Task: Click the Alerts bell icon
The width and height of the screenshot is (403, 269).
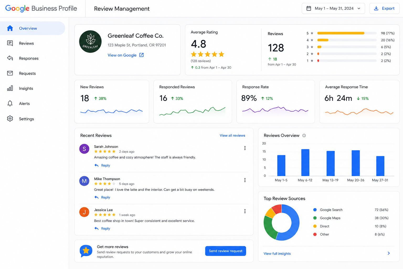Action: click(10, 103)
